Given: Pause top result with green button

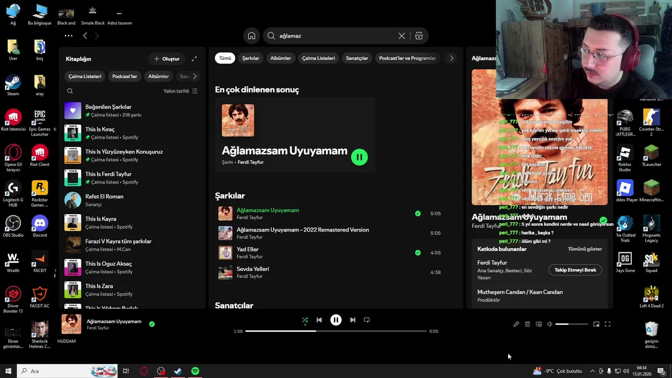Looking at the screenshot, I should tap(360, 157).
